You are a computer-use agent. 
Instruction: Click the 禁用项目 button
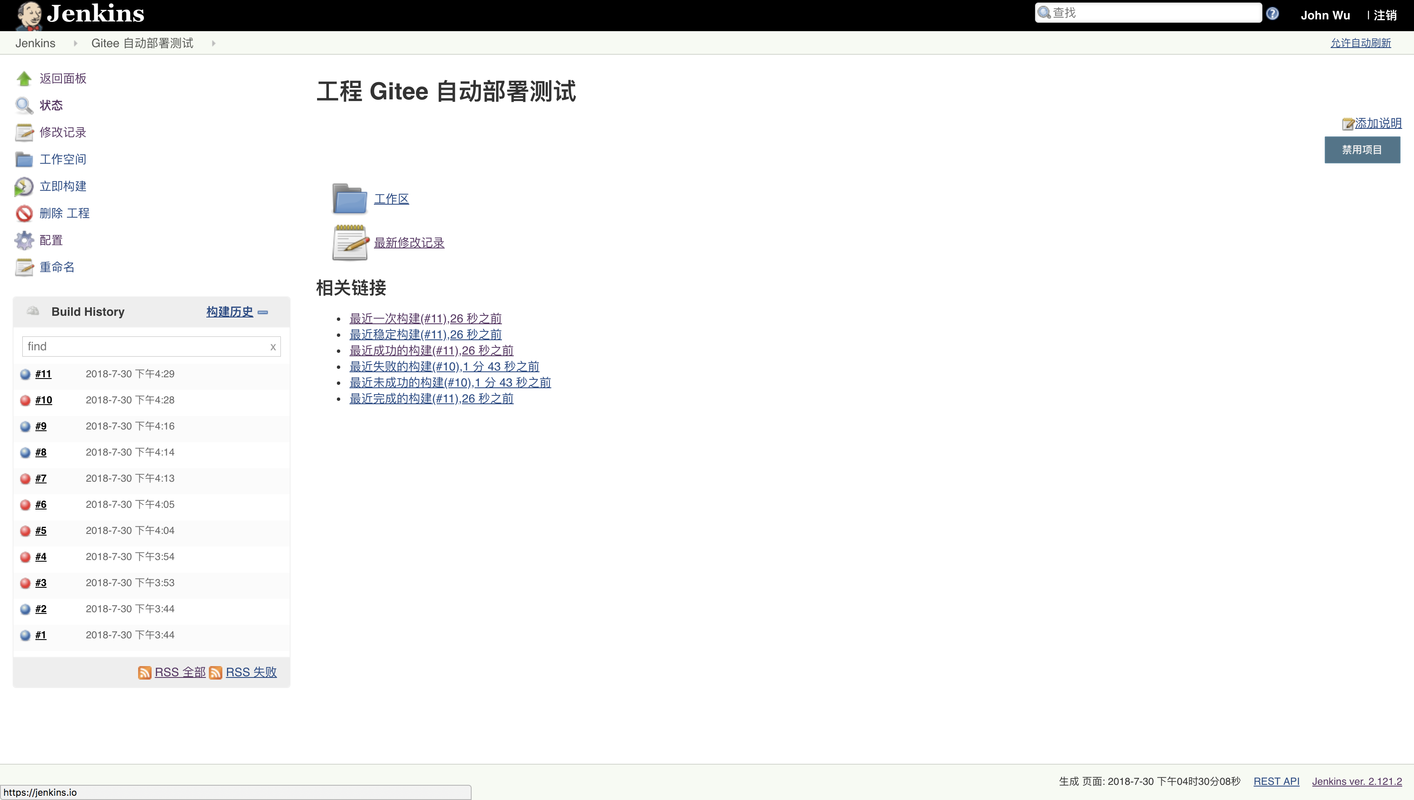[x=1362, y=150]
